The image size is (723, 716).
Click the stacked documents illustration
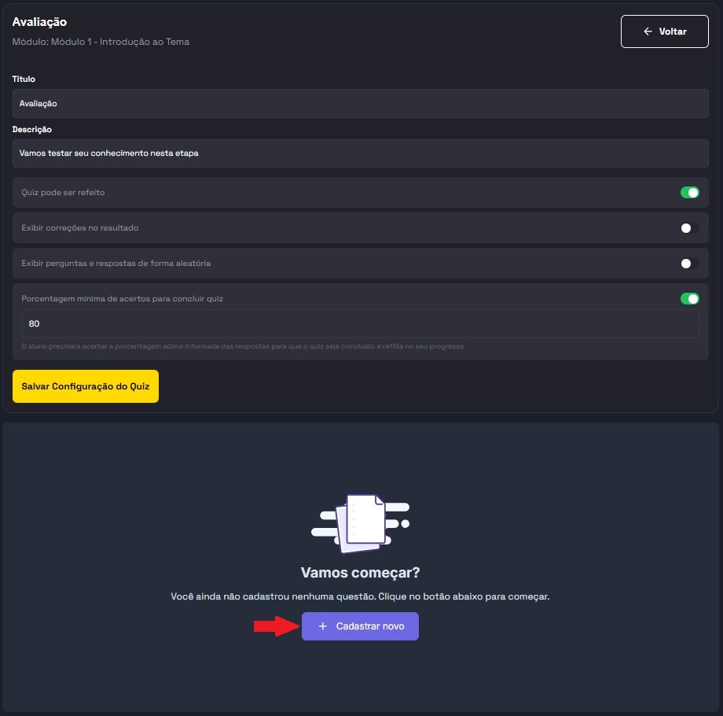361,520
